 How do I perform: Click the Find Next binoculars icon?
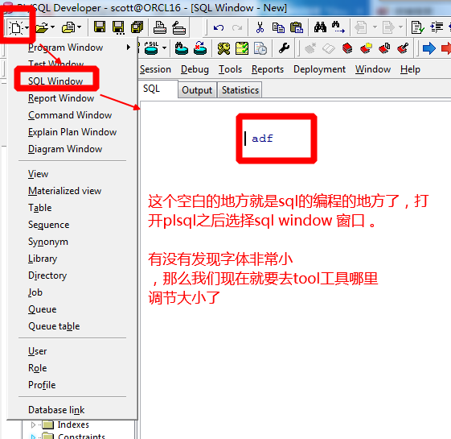pos(338,27)
